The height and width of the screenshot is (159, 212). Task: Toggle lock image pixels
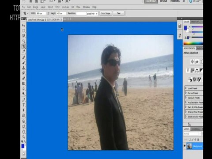tap(193, 140)
